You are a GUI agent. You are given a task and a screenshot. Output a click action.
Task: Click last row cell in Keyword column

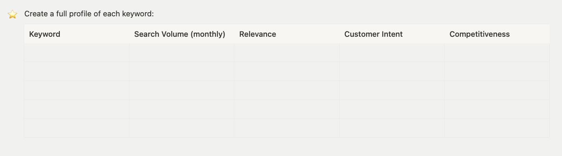(77, 128)
